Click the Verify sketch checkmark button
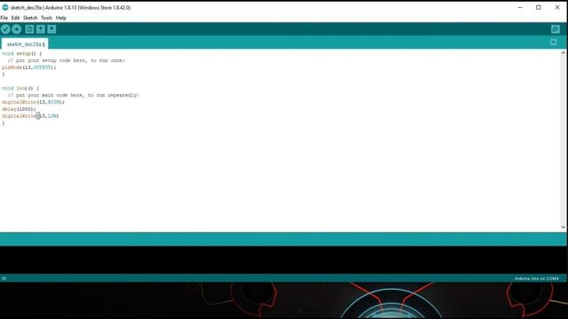 pos(5,29)
